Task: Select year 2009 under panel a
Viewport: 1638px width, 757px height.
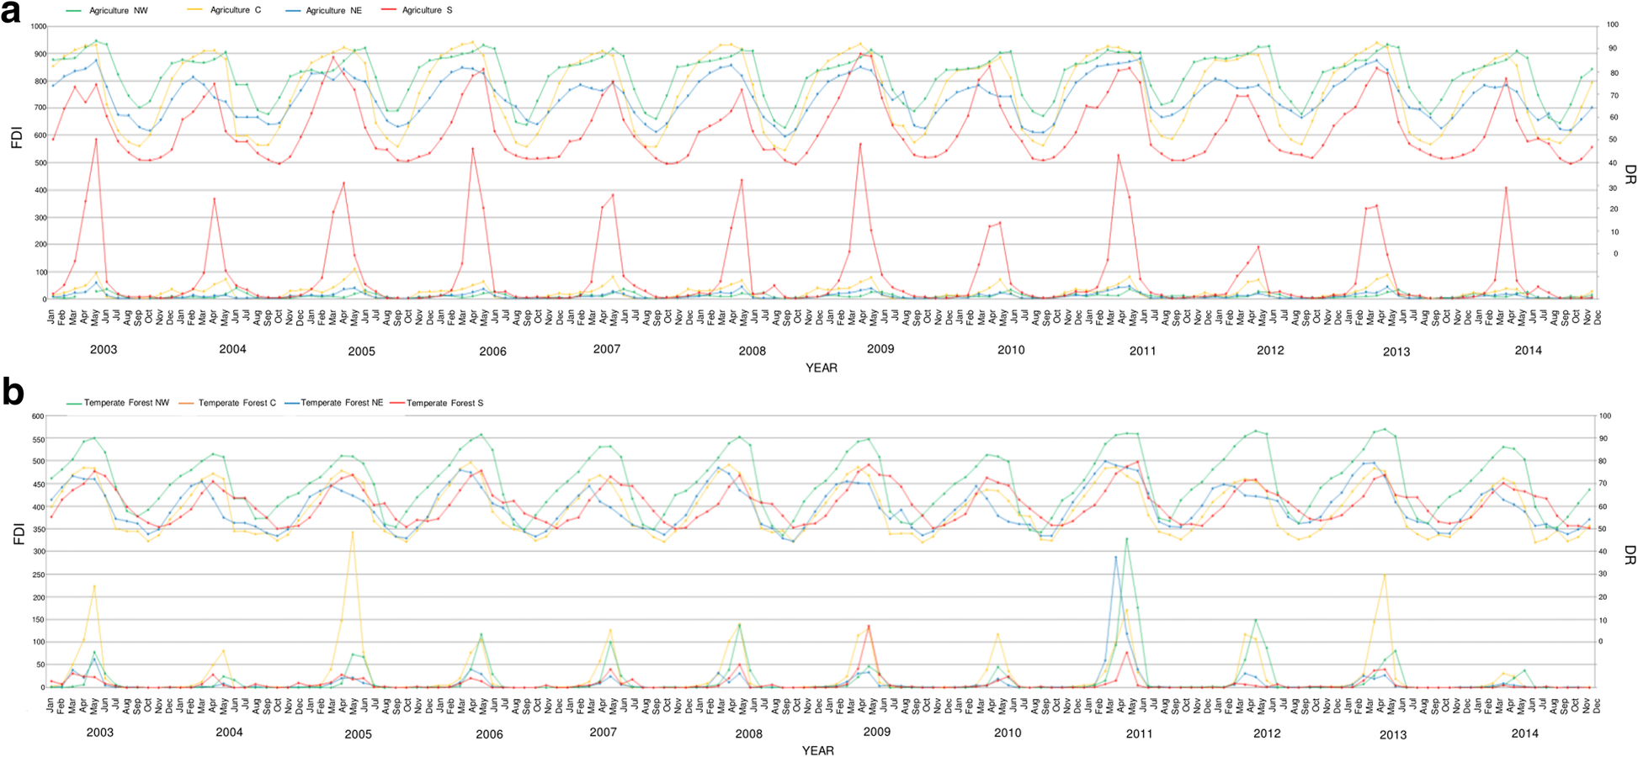Action: 880,348
